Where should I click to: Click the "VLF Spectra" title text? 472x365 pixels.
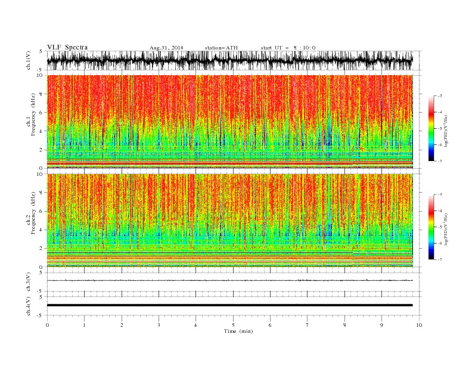tap(67, 47)
